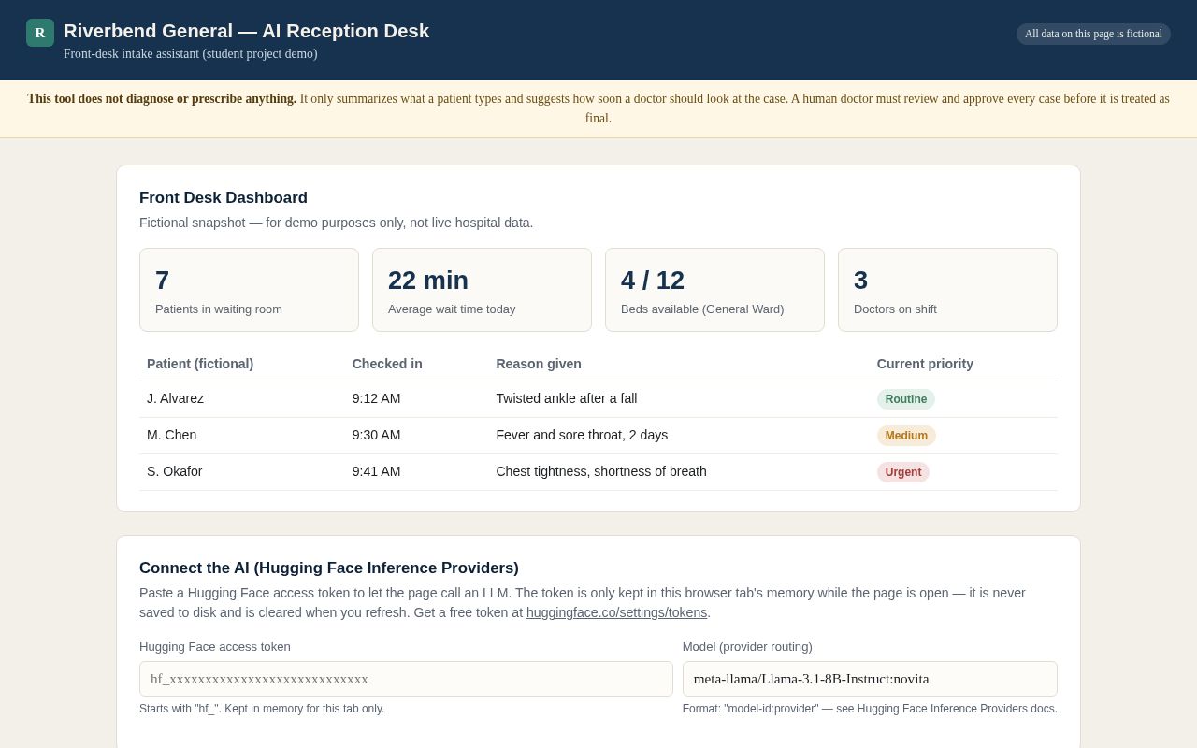The image size is (1197, 748).
Task: Click the 9:30 AM check-in time
Action: 376,435
